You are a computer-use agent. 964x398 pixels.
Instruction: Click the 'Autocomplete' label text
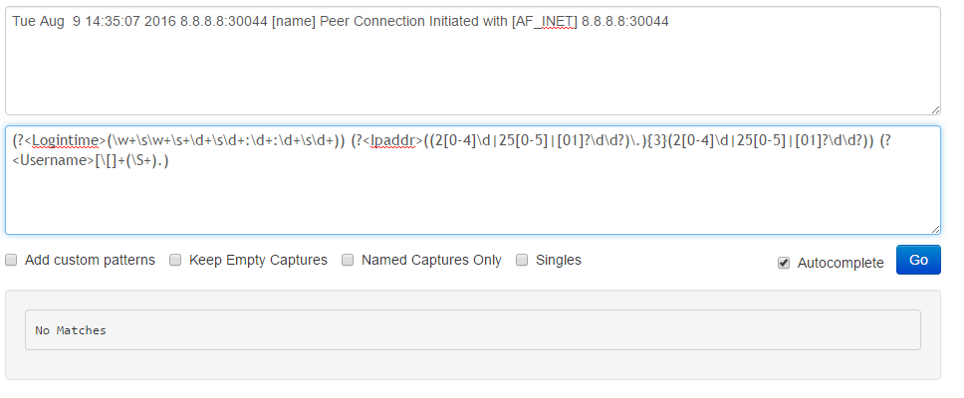click(x=840, y=263)
